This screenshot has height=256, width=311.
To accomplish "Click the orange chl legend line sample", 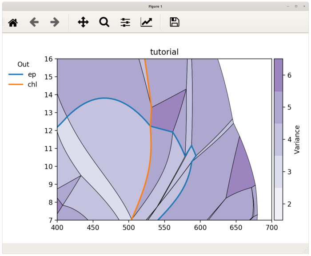I will [16, 84].
